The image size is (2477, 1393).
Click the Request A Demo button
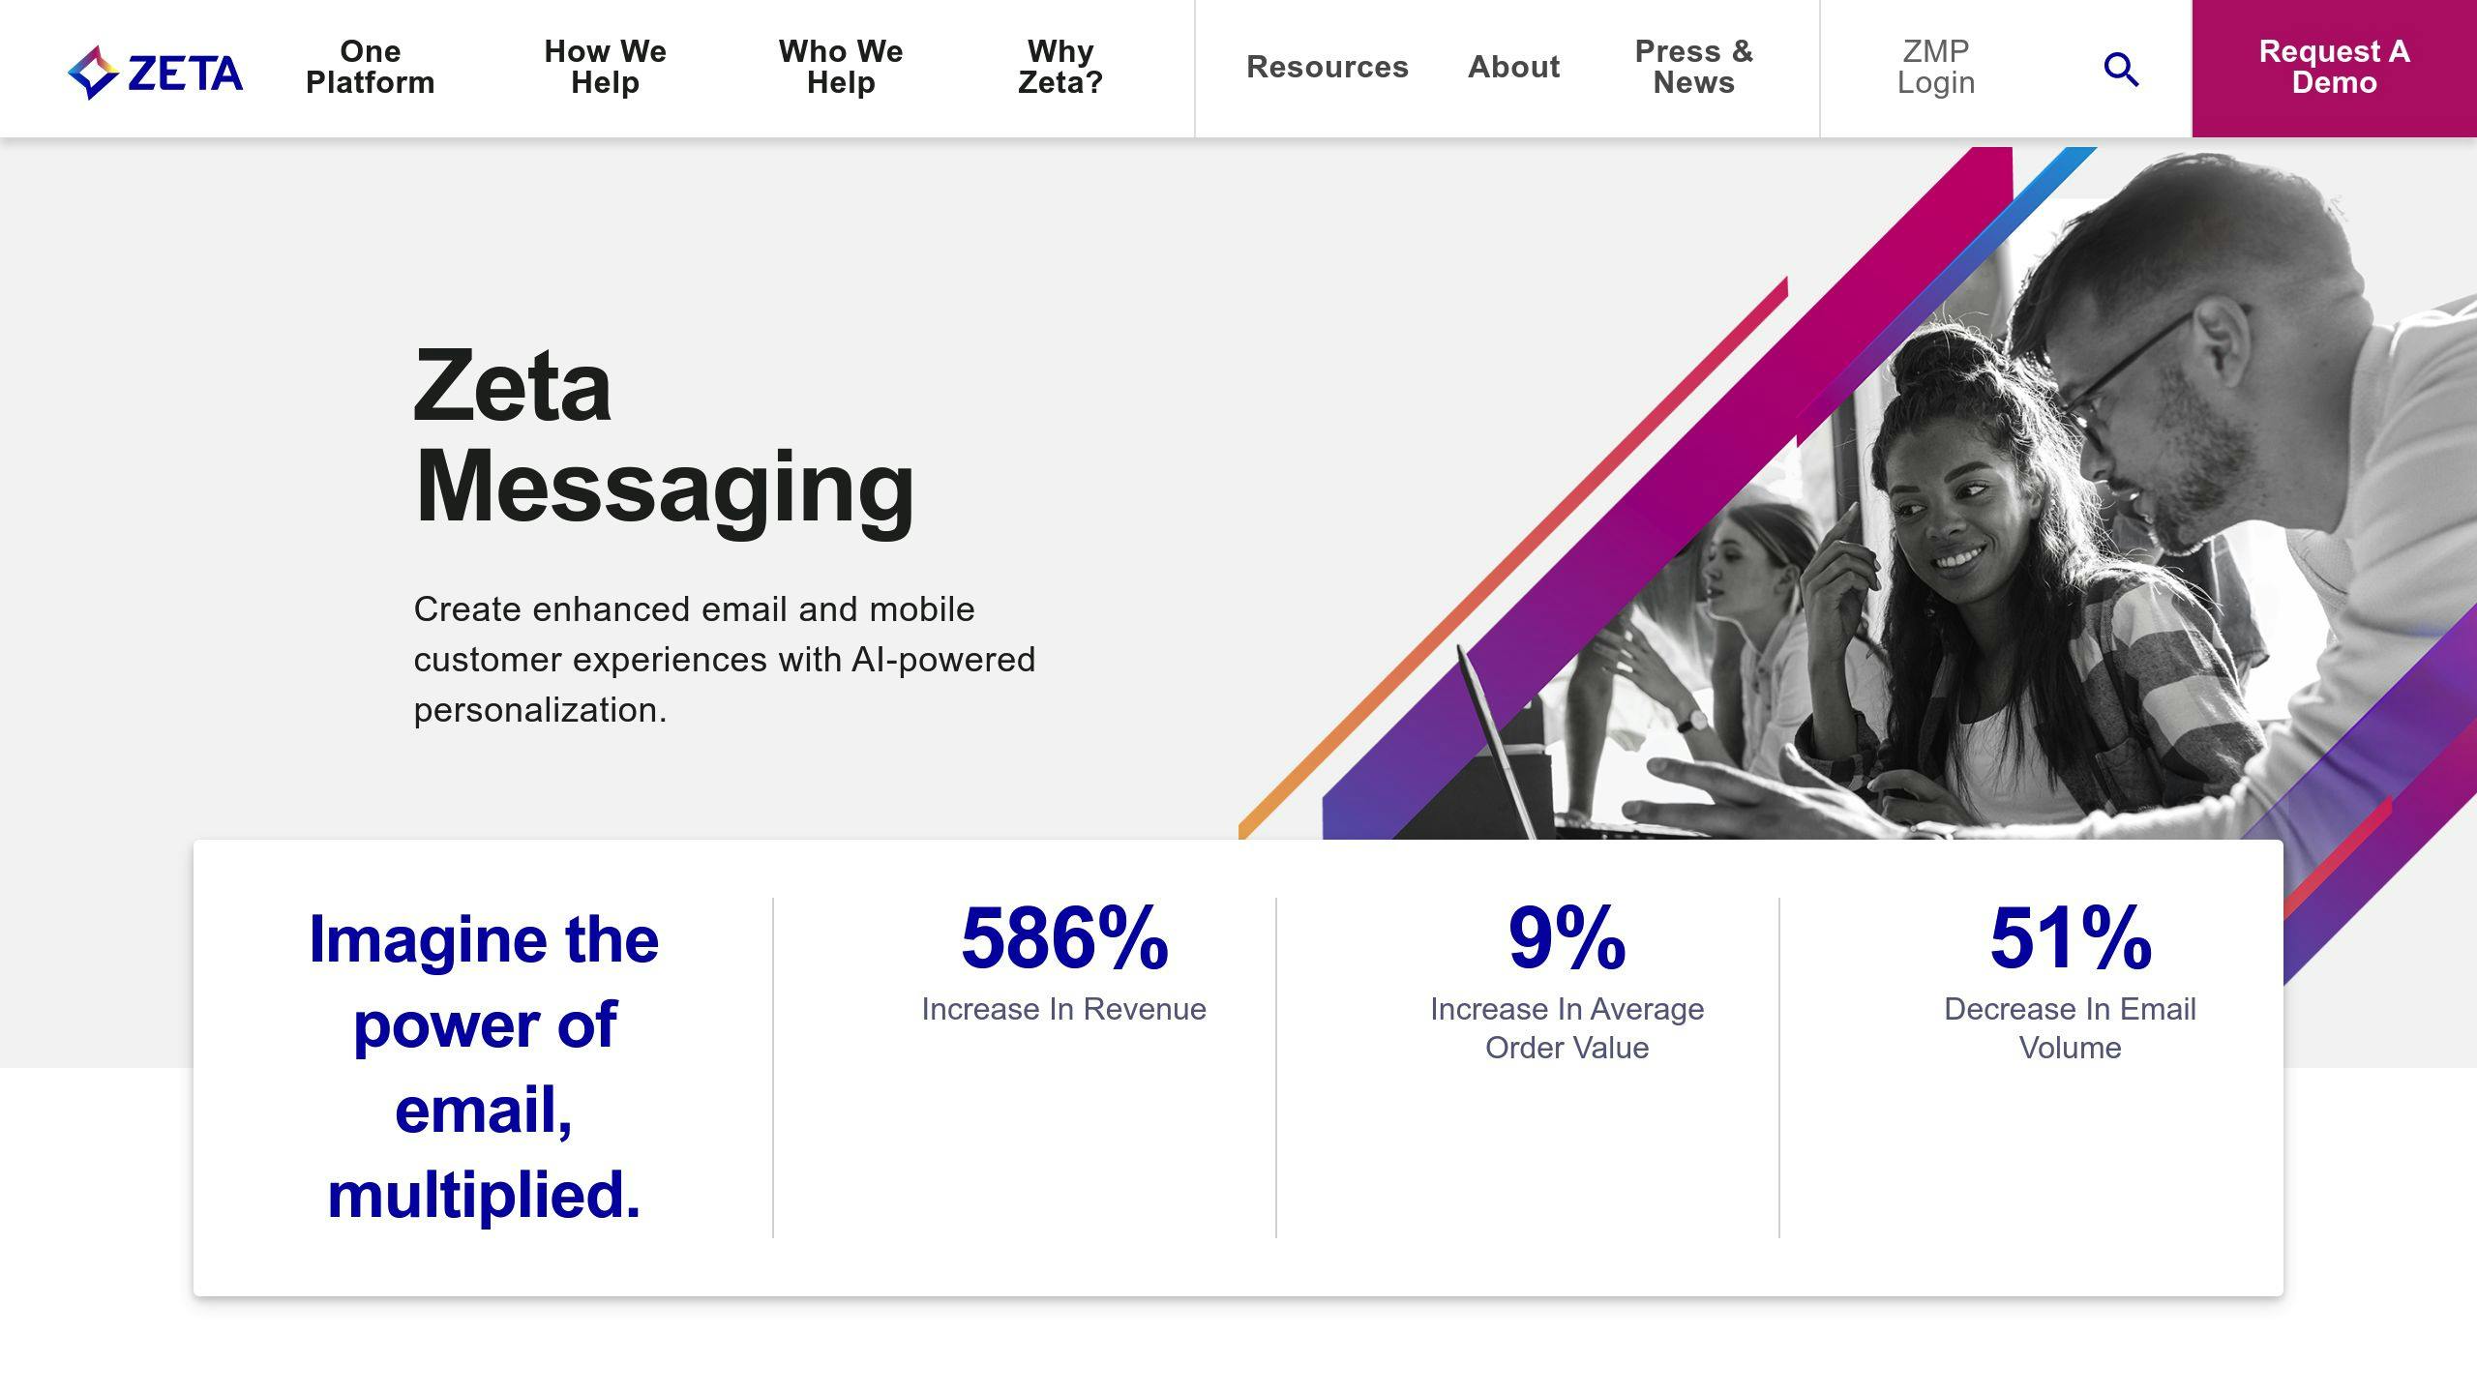click(x=2334, y=68)
